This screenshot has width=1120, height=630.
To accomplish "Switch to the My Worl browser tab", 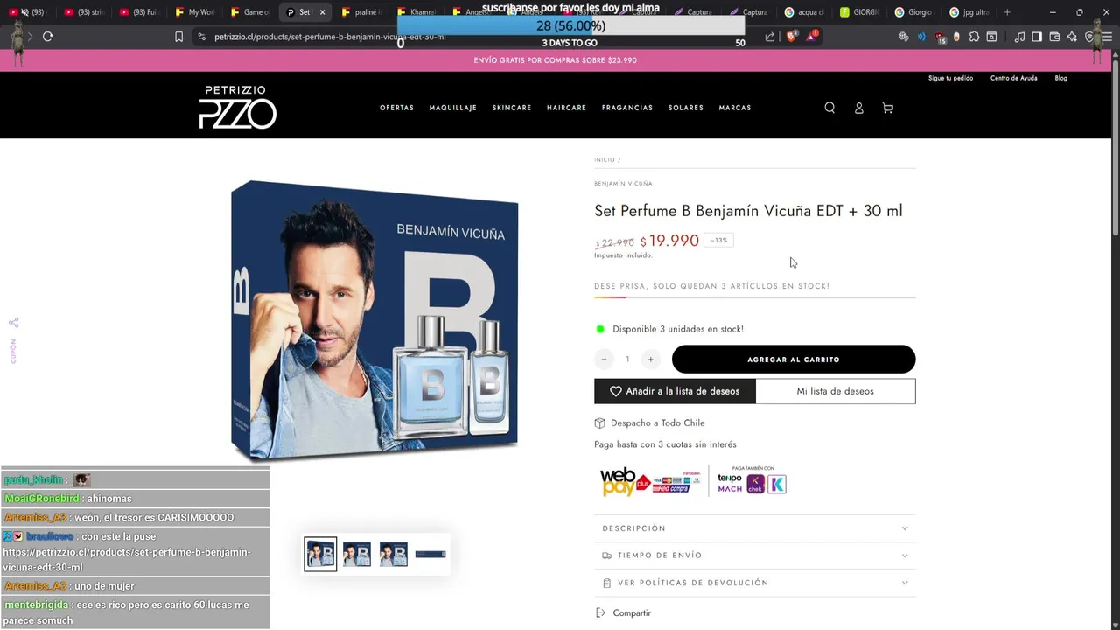I will pyautogui.click(x=194, y=12).
